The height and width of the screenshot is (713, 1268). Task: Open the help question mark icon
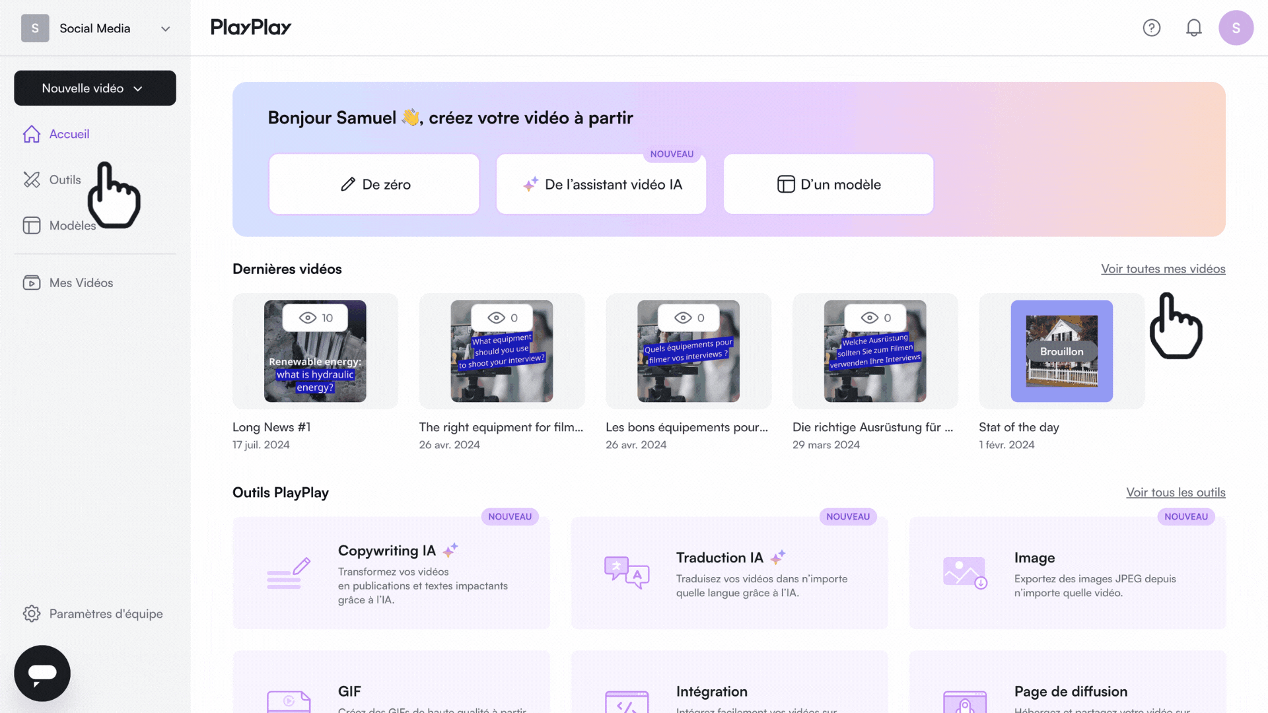pyautogui.click(x=1152, y=28)
